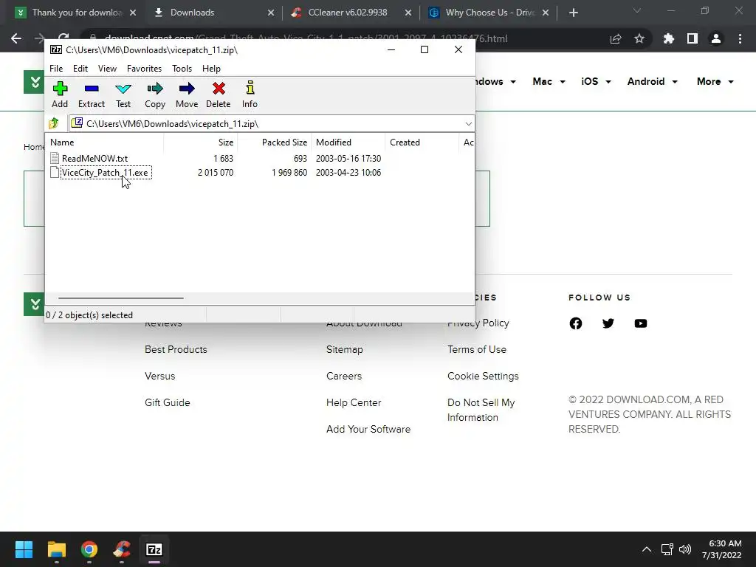Sort files by Modified column

tap(348, 142)
